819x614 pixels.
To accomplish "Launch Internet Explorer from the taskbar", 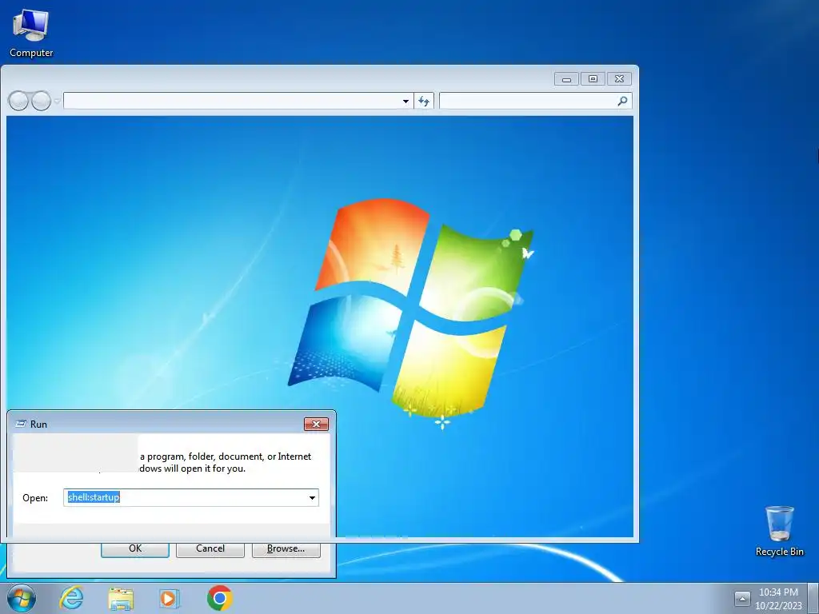I will click(x=71, y=598).
